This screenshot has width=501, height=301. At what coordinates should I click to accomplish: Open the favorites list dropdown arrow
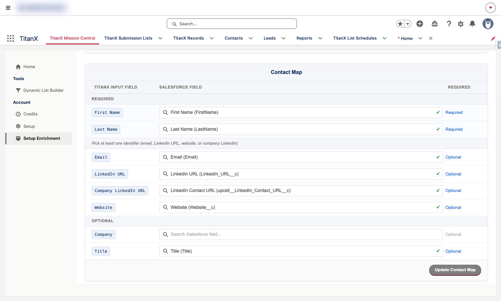point(408,24)
